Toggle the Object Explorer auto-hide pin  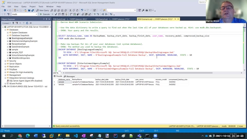[x=47, y=19]
